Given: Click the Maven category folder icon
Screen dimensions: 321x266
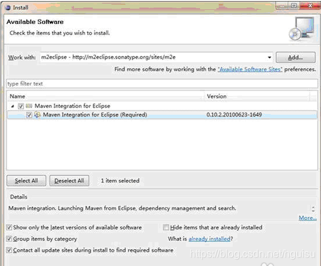Looking at the screenshot, I should tap(29, 106).
